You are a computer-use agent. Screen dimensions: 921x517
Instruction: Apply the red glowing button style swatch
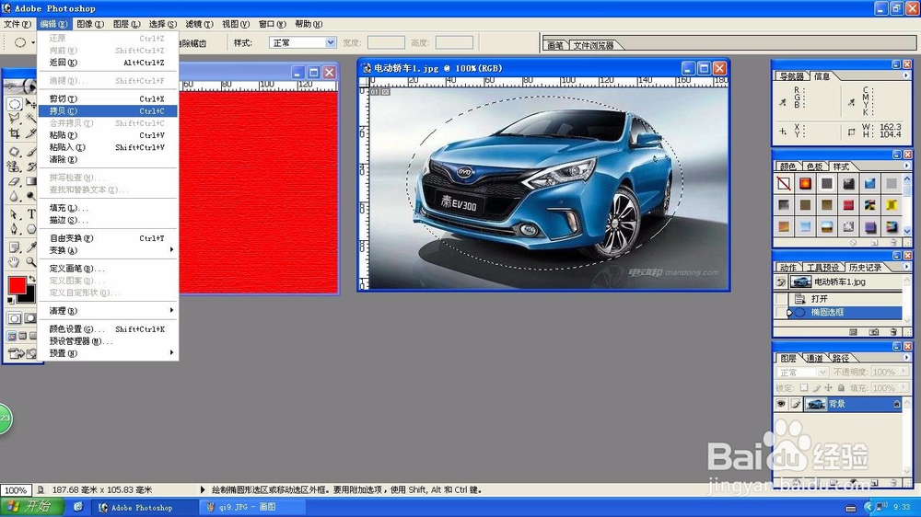[x=805, y=184]
